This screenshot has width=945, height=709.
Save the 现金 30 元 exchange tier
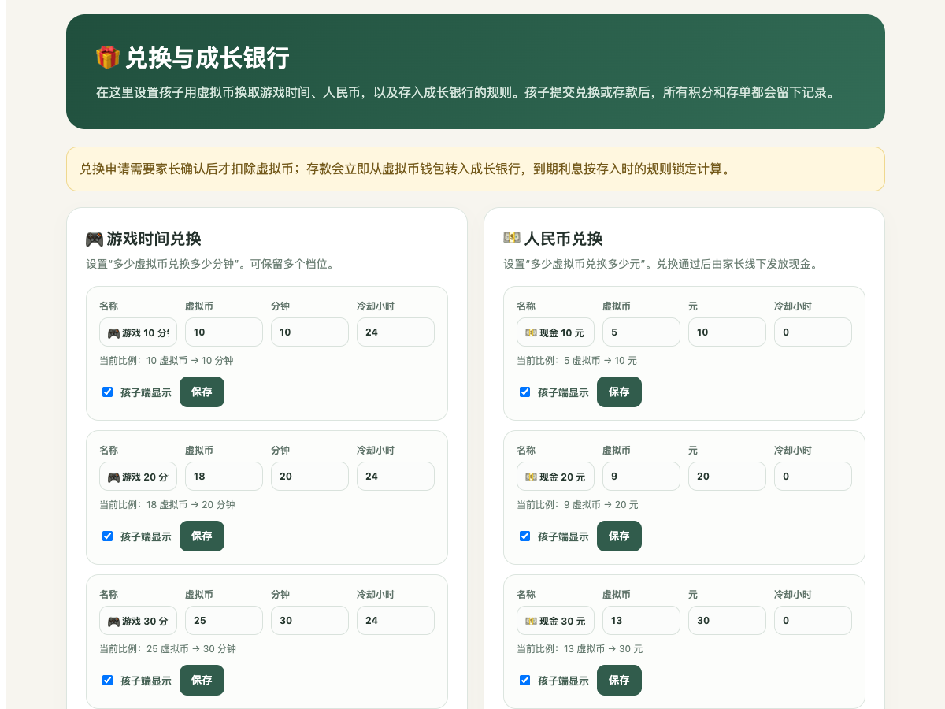click(x=619, y=680)
